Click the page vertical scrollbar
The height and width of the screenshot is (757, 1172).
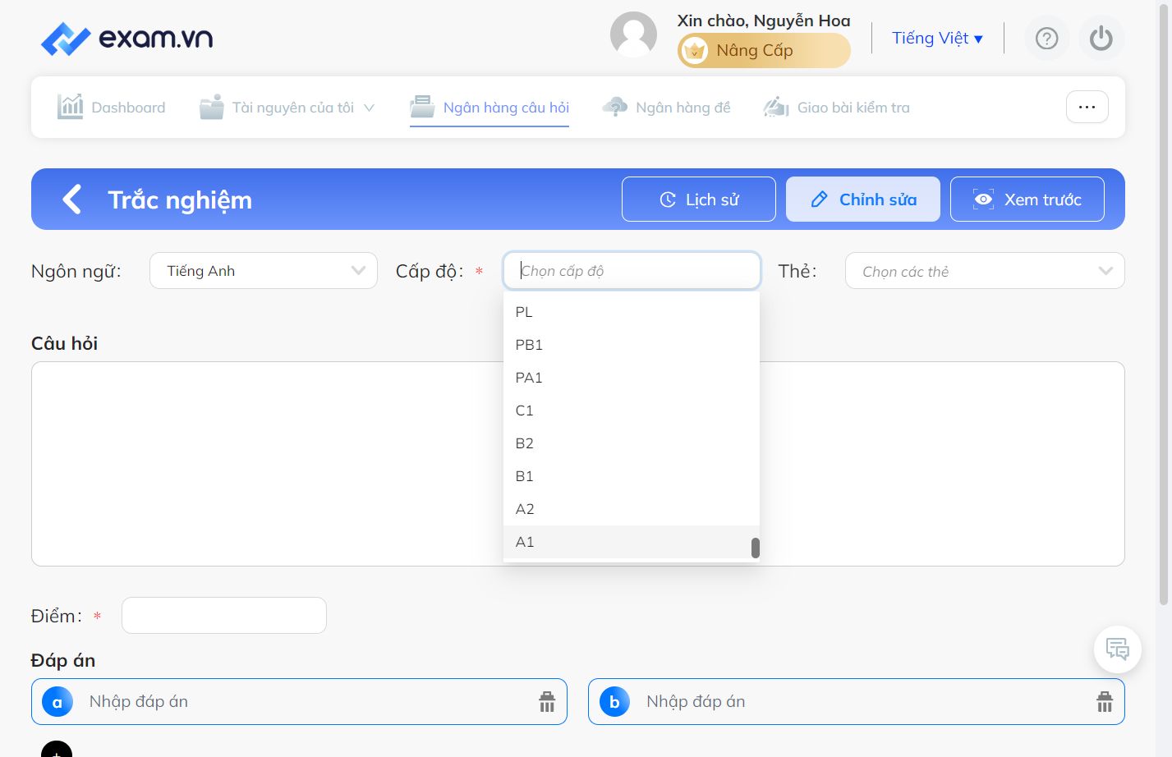click(x=1163, y=304)
